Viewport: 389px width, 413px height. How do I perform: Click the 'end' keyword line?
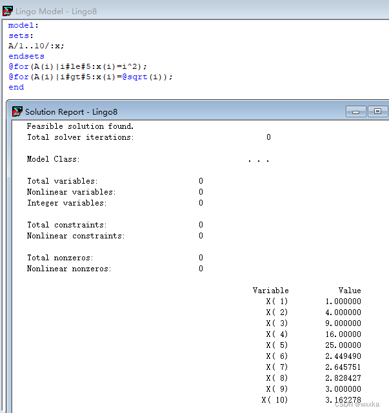(x=16, y=87)
